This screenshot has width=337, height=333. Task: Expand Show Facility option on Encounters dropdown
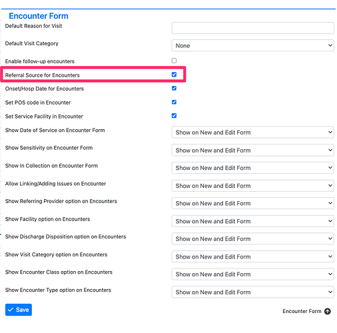point(252,221)
